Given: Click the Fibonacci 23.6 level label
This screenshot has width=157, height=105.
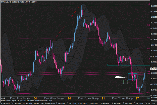Looking at the screenshot, I should click(148, 25).
